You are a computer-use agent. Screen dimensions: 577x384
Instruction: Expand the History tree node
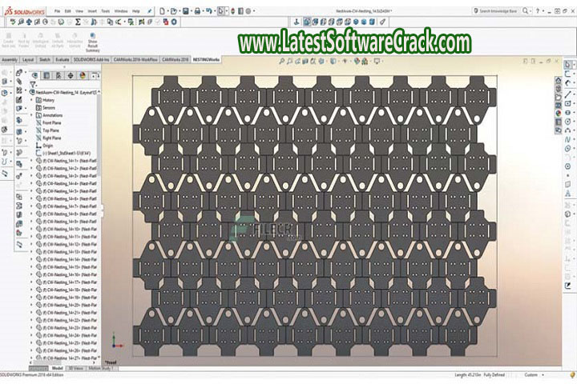[x=31, y=100]
